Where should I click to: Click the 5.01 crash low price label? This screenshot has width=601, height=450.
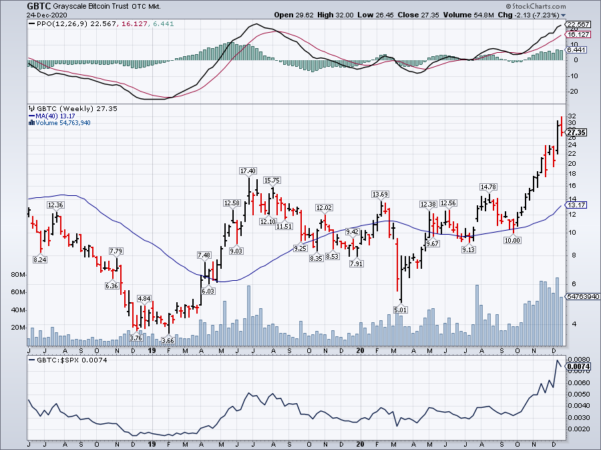[x=400, y=310]
